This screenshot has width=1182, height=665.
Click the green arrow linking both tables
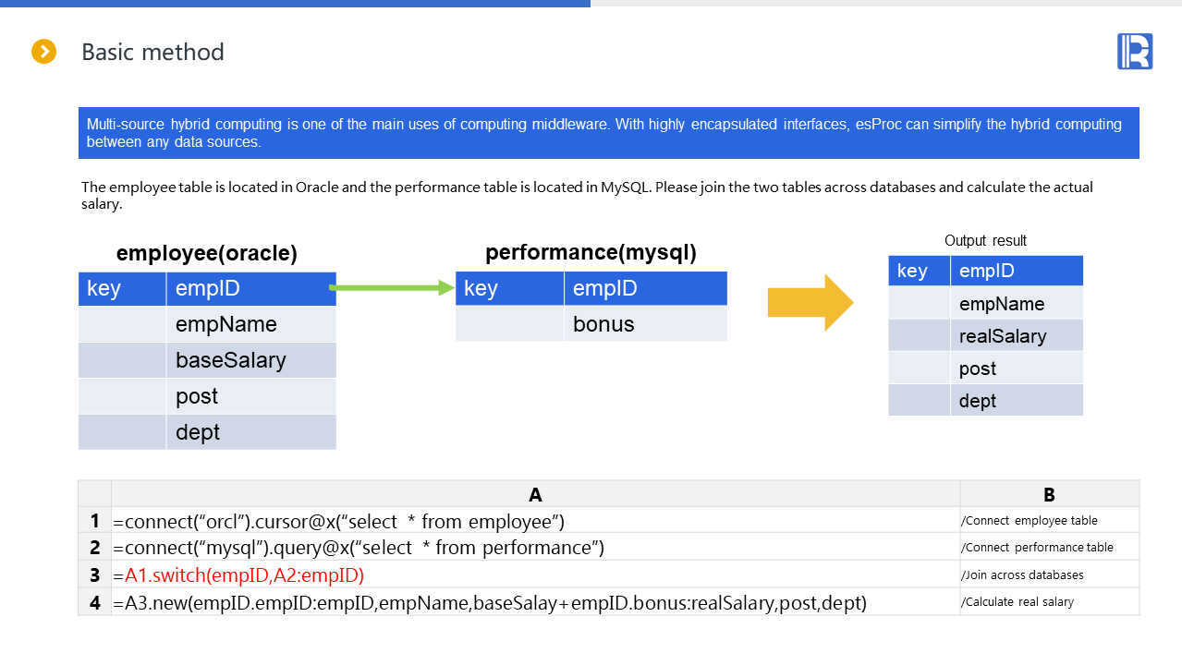393,288
